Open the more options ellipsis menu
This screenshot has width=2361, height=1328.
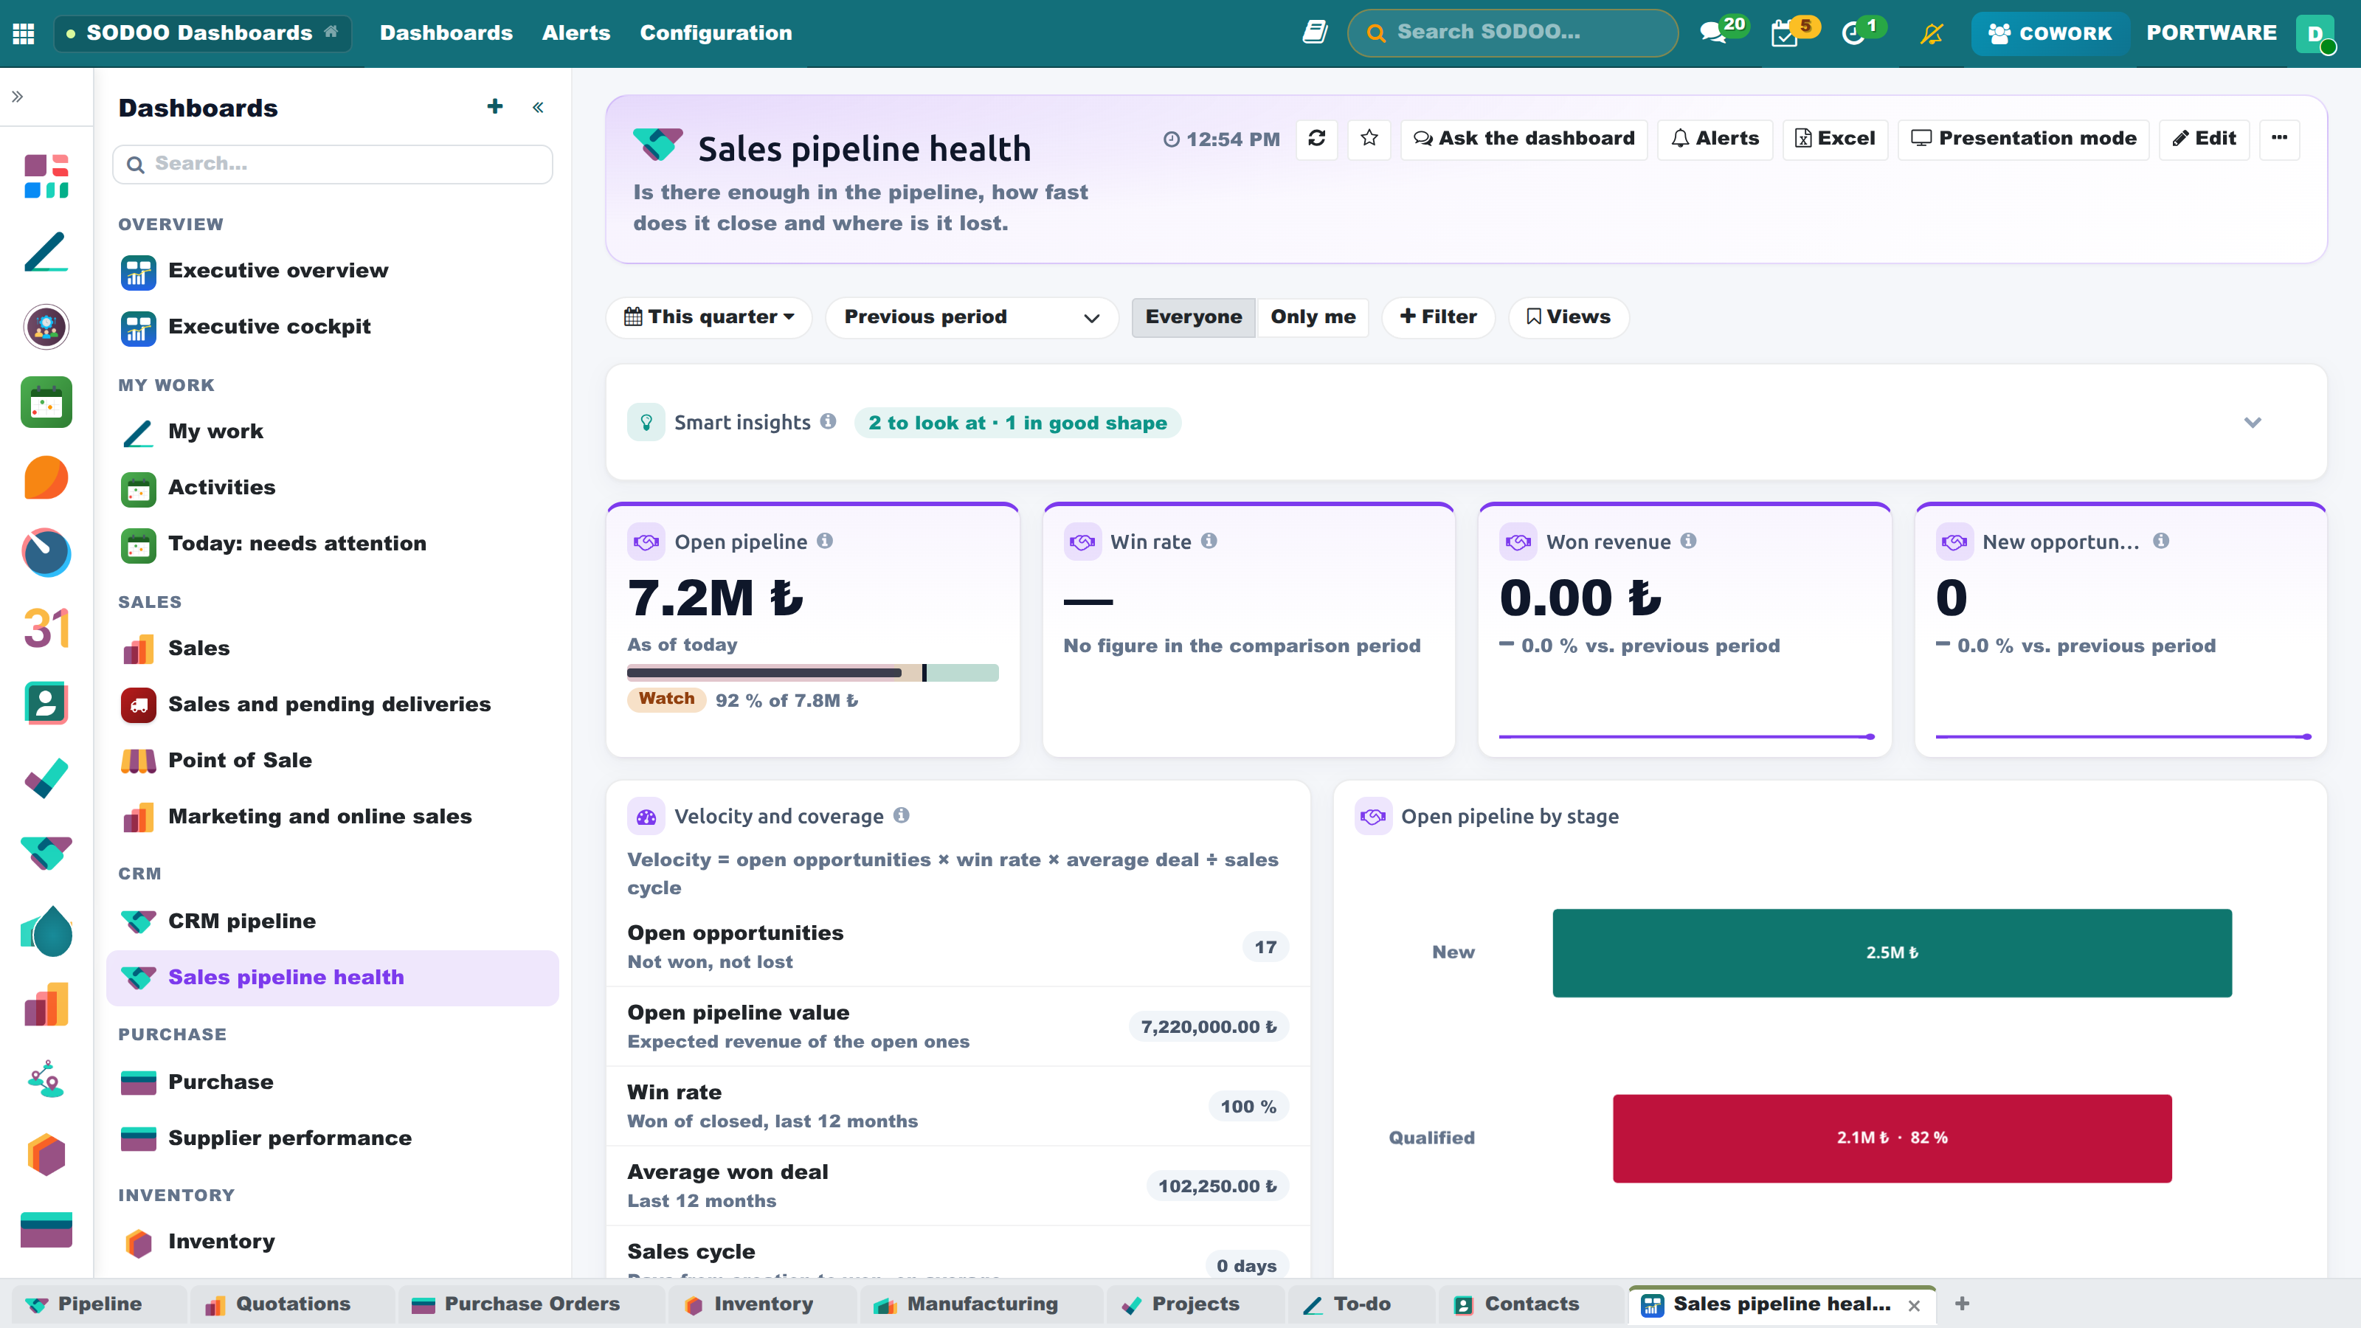tap(2278, 139)
